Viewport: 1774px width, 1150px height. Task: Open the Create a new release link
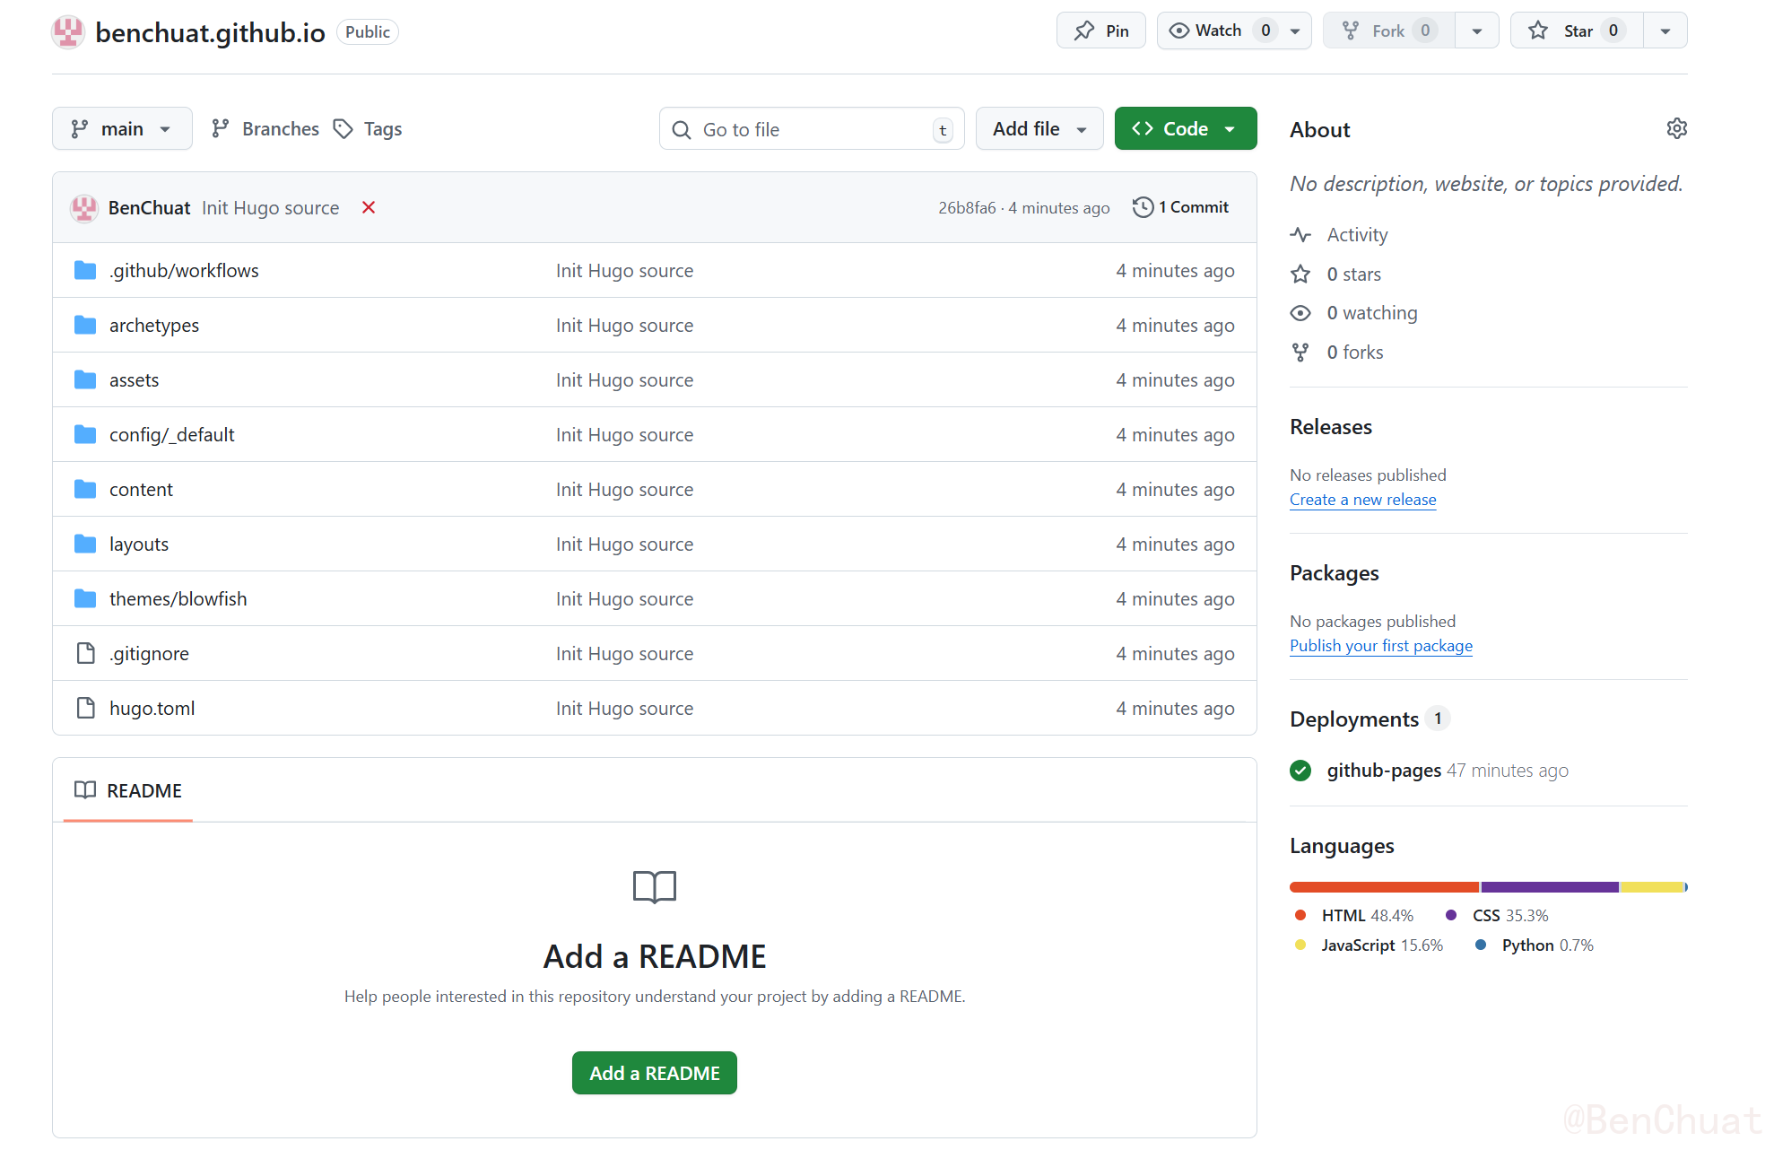[1362, 500]
